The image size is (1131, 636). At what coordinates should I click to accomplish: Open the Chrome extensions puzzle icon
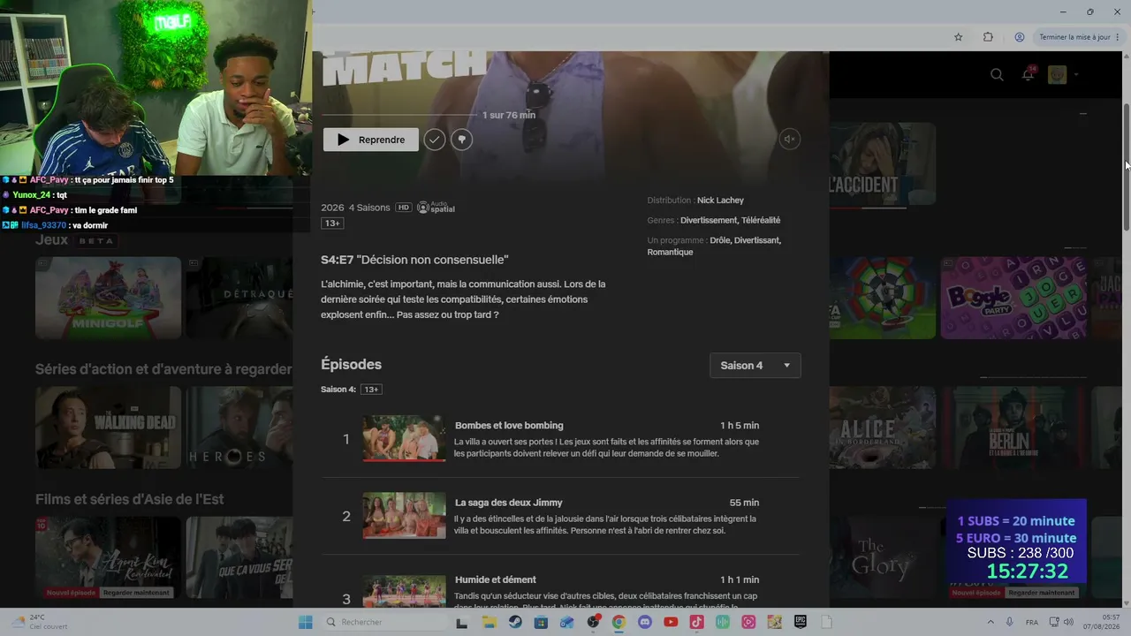click(988, 37)
